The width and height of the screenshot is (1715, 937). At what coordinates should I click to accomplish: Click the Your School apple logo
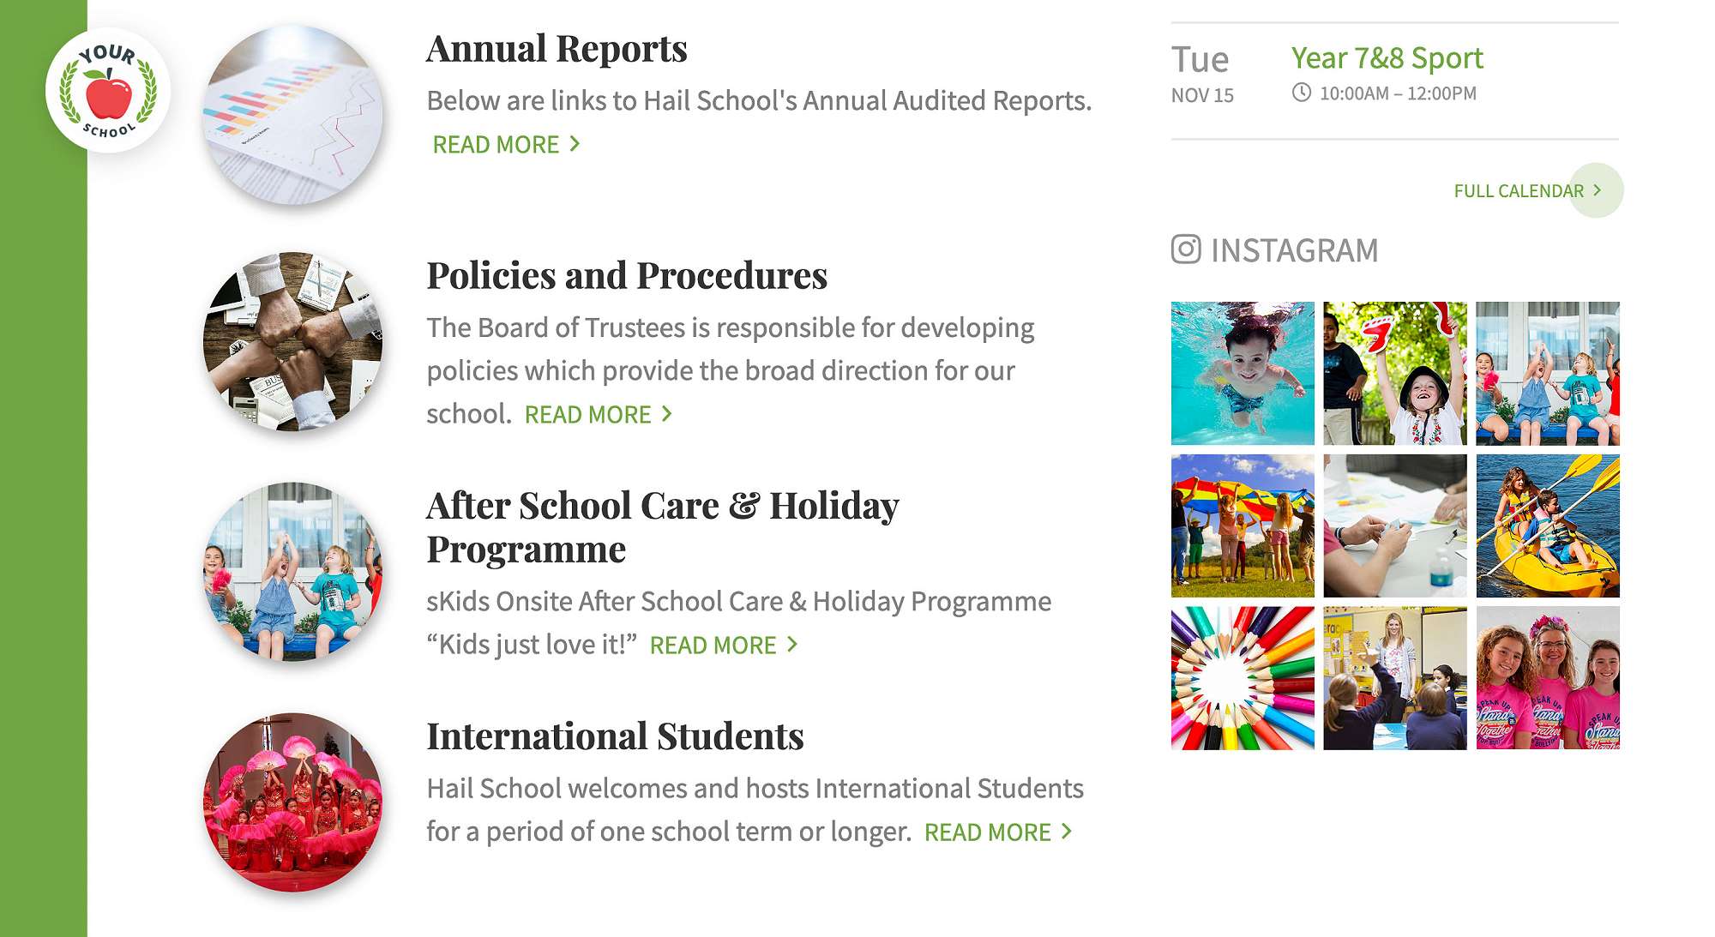pos(108,91)
